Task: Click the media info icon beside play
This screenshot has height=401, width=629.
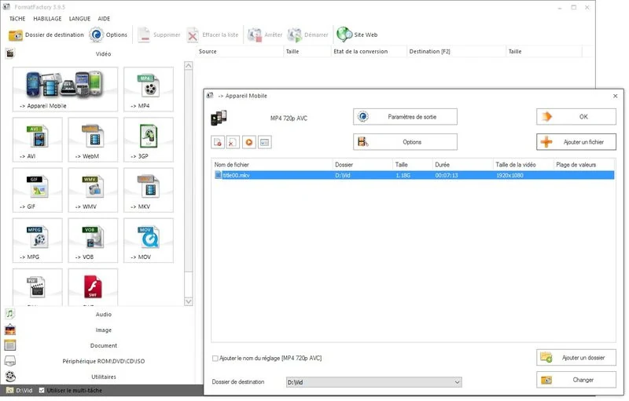Action: (x=264, y=142)
